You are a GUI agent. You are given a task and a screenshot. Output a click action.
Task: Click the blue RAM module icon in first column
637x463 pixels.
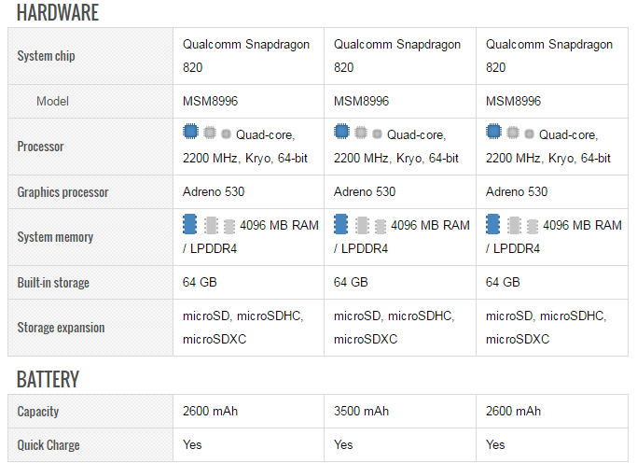[190, 224]
